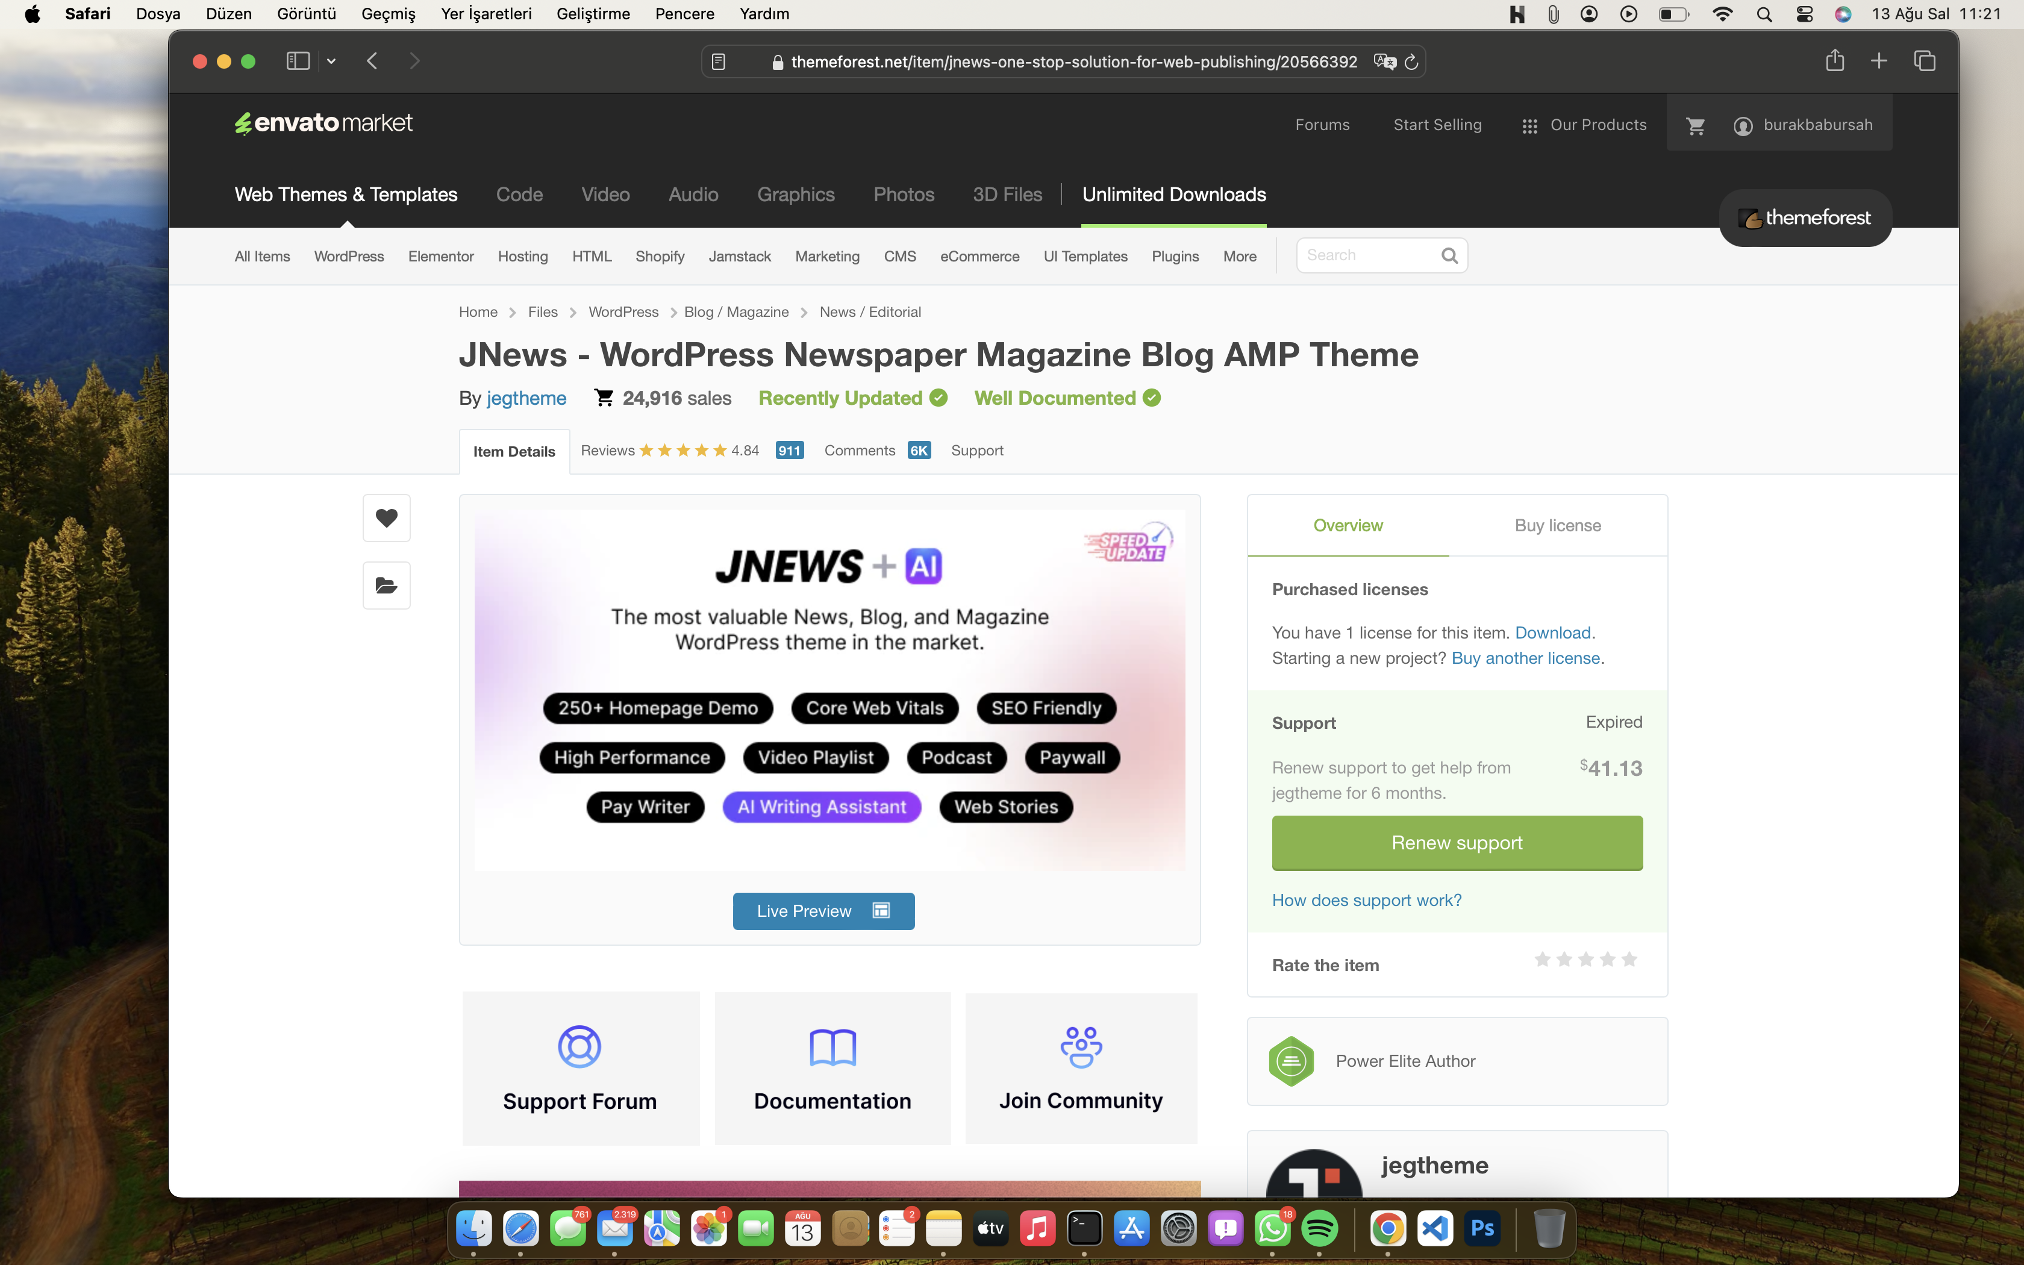This screenshot has width=2024, height=1265.
Task: Open burakbabursah account menu
Action: 1803,125
